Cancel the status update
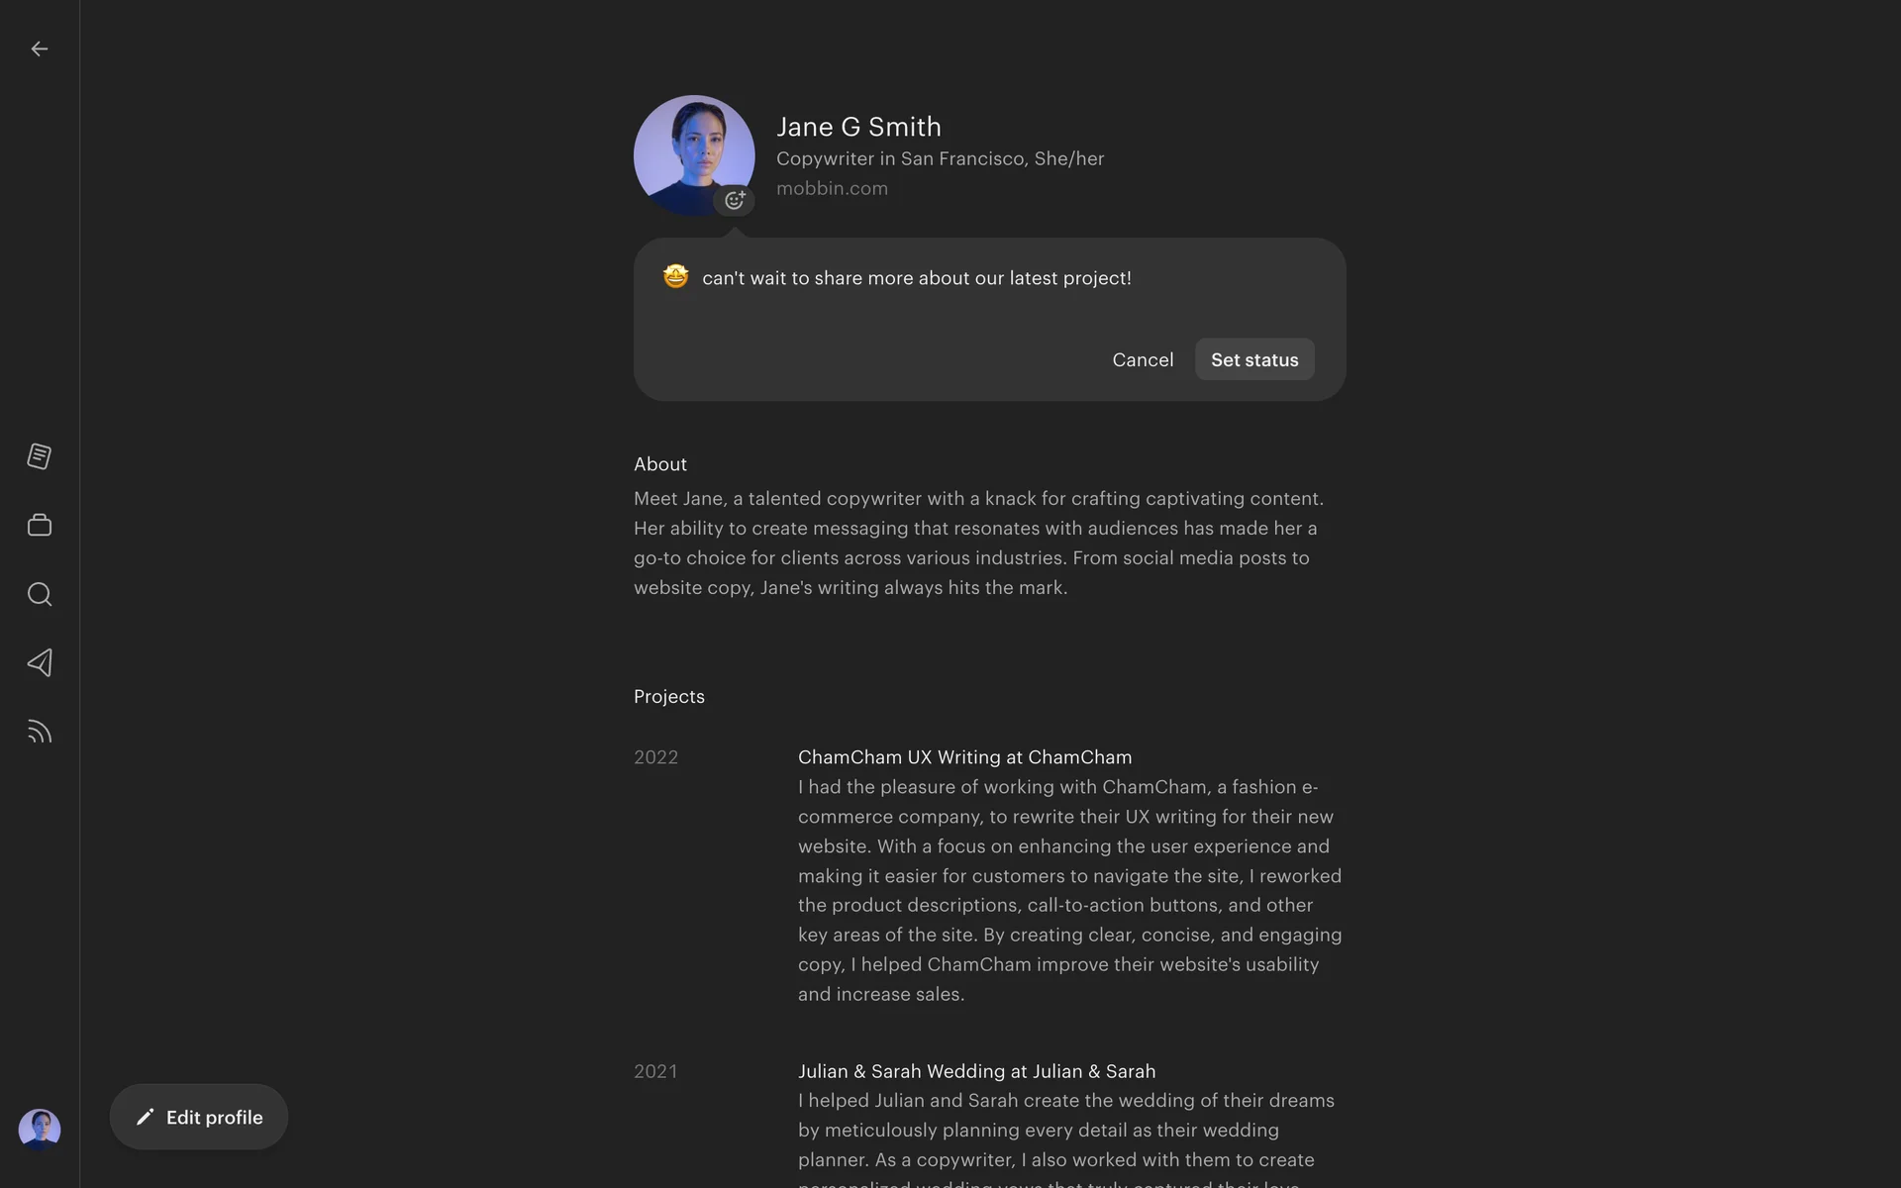The height and width of the screenshot is (1188, 1901). pyautogui.click(x=1143, y=359)
